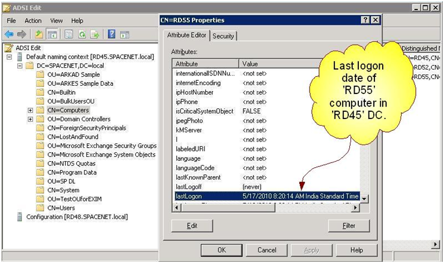Click the Refresh toolbar icon
444x263 pixels.
click(81, 35)
